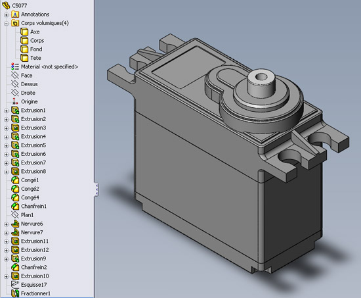Click the Extrusion1 feature icon
Screen dimensions: 361x298
click(15, 111)
